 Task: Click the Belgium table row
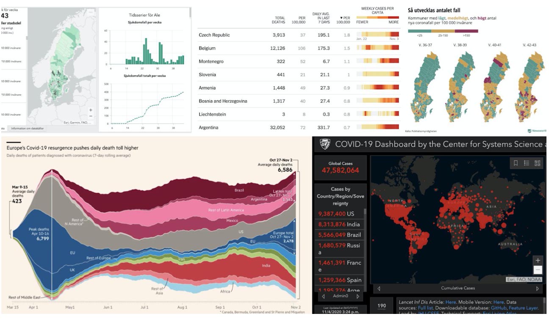pyautogui.click(x=299, y=48)
